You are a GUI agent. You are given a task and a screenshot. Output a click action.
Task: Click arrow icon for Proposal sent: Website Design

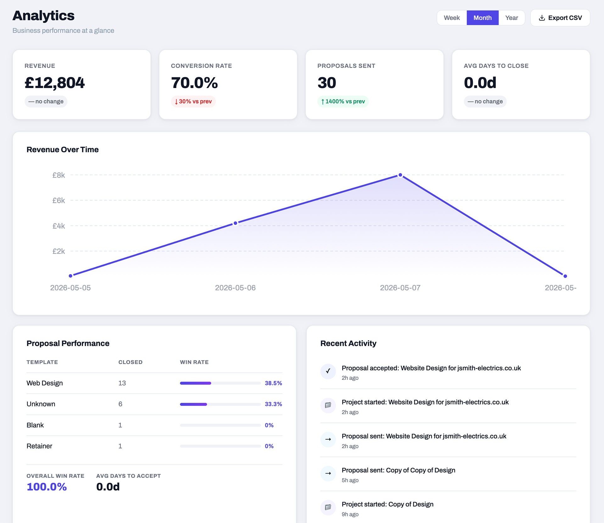(328, 439)
